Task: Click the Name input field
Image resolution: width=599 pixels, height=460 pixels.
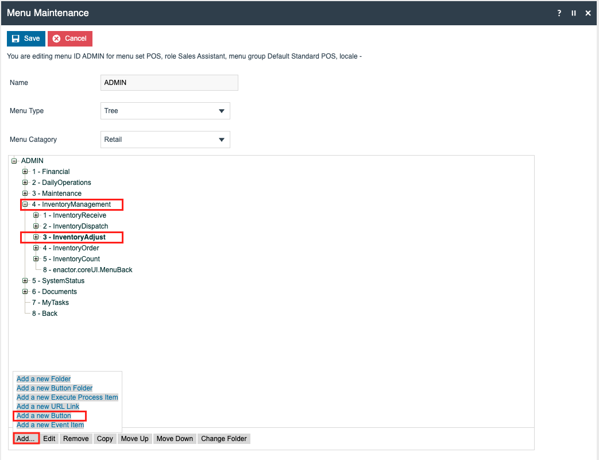Action: pyautogui.click(x=169, y=83)
